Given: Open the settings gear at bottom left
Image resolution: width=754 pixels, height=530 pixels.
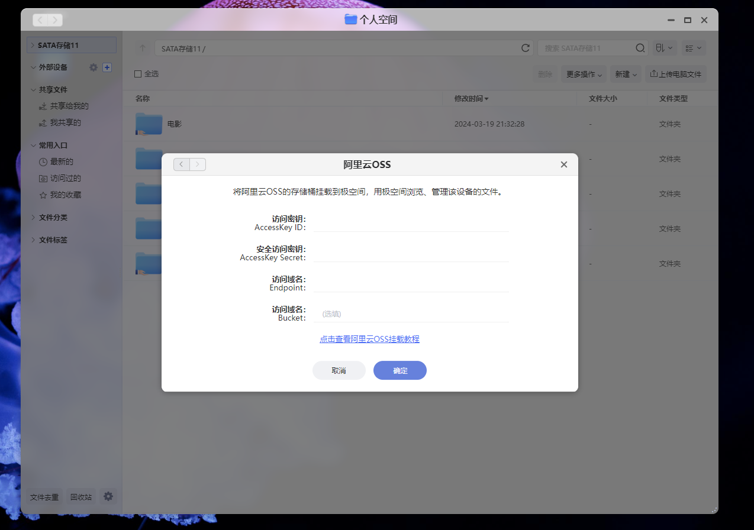Looking at the screenshot, I should pyautogui.click(x=108, y=497).
